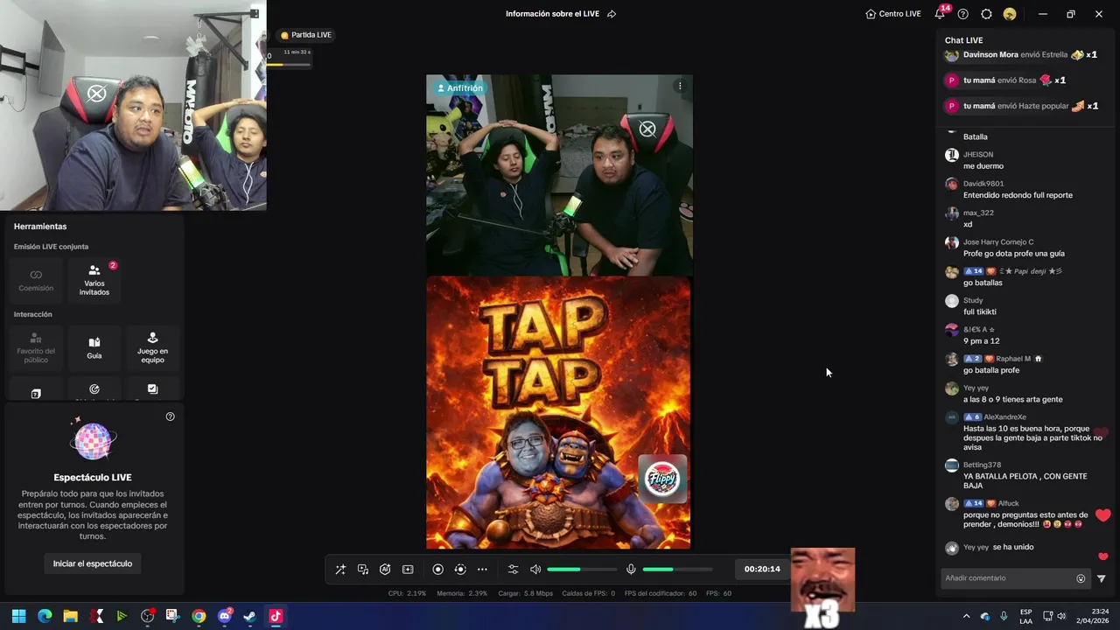Click JHEISON's comment 'me duermo'
The height and width of the screenshot is (630, 1120).
[983, 166]
